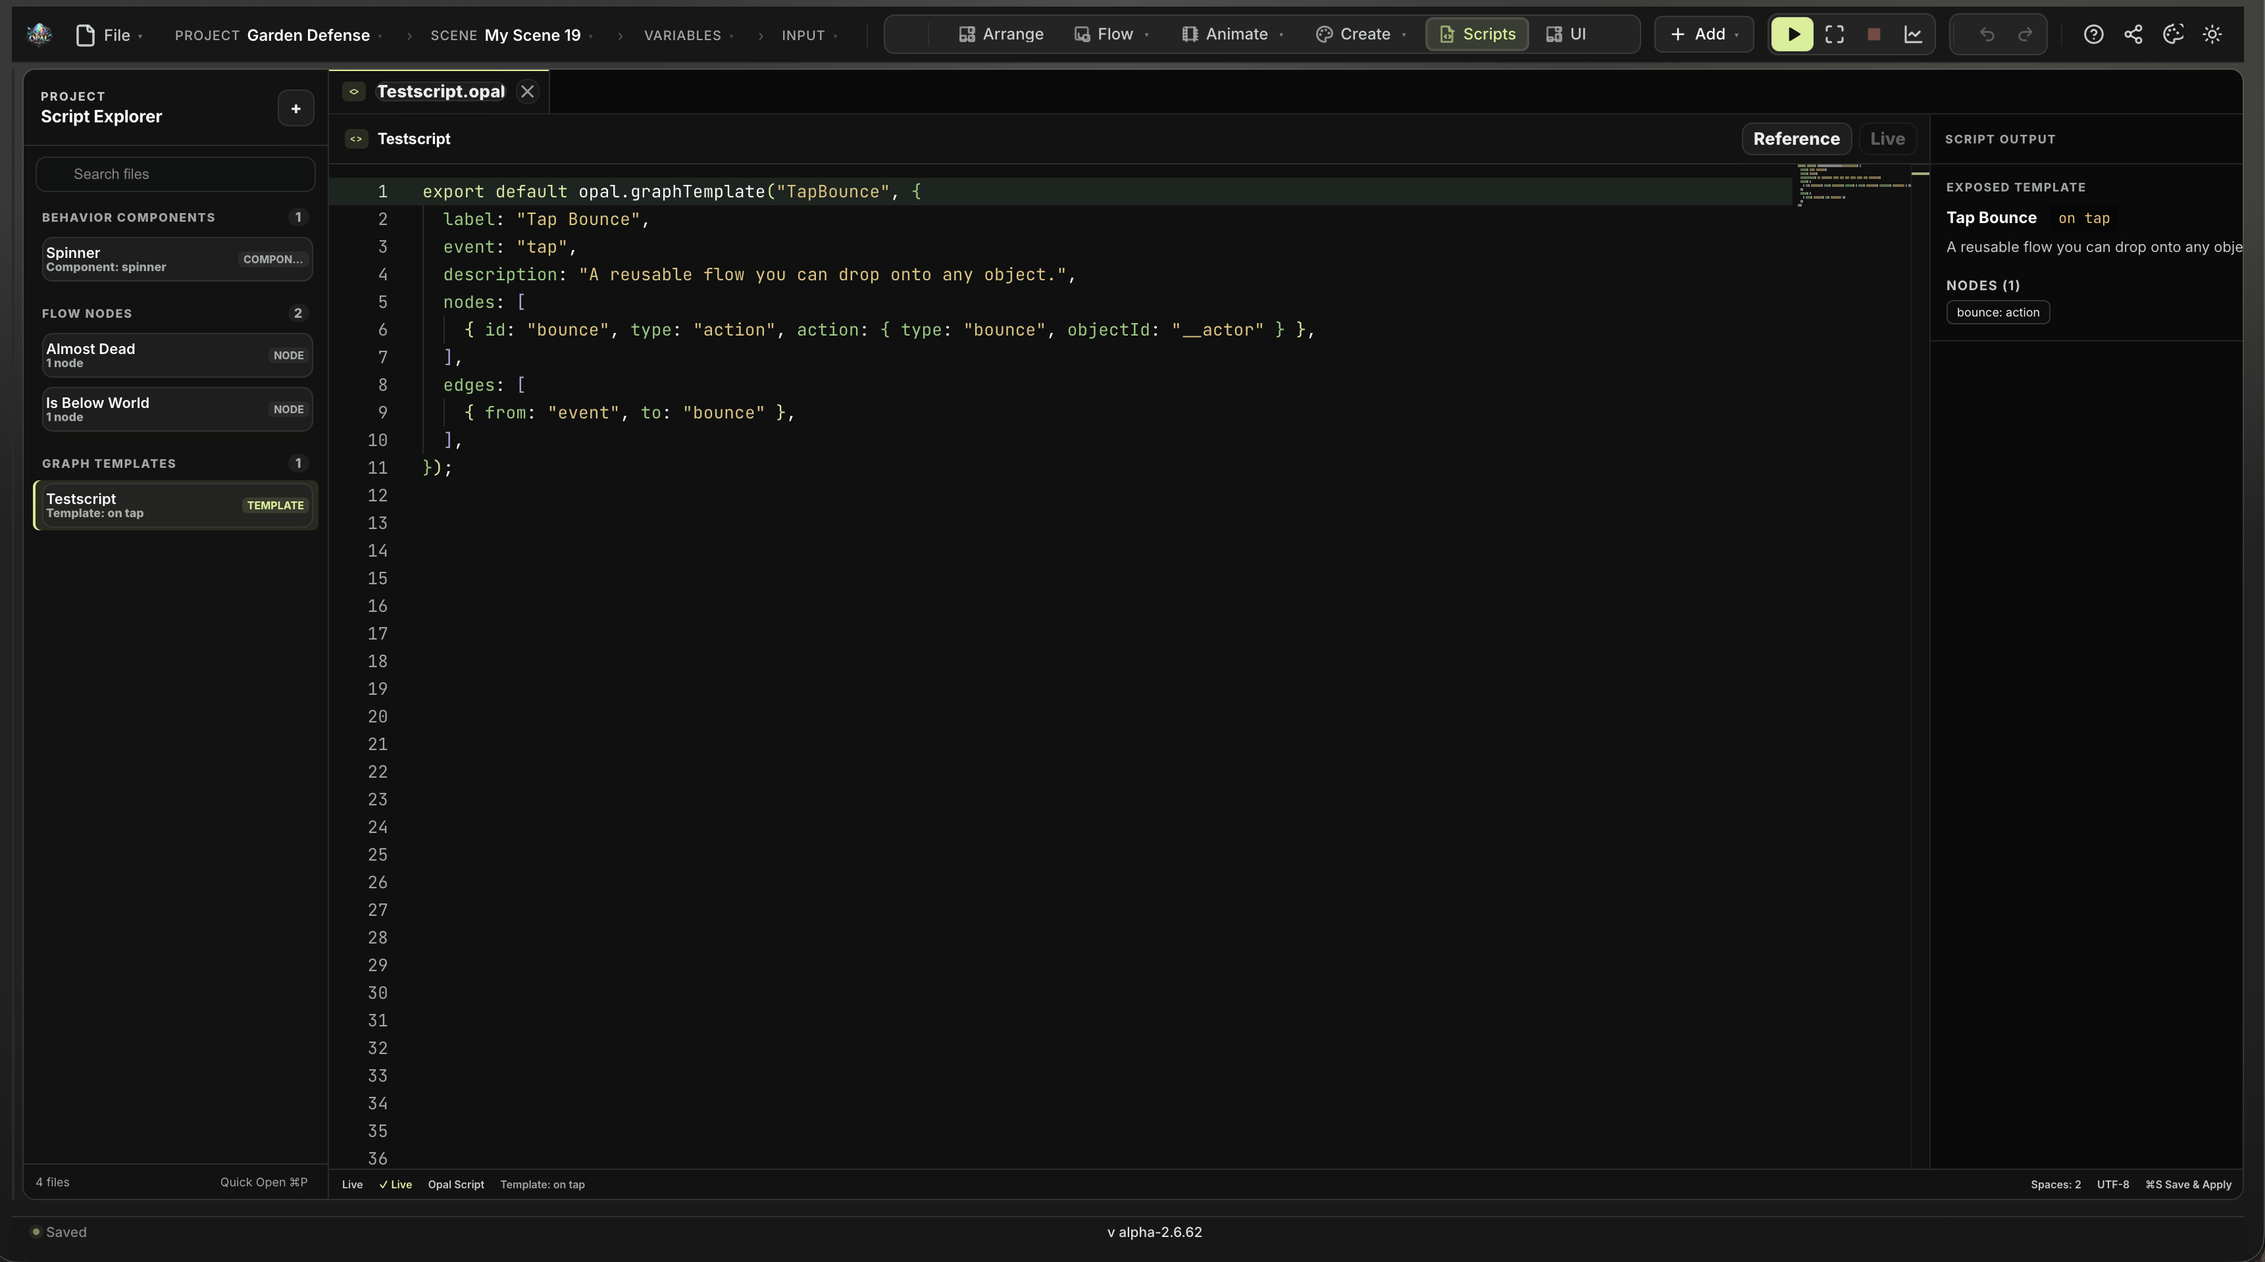Viewport: 2265px width, 1262px height.
Task: Click Quick Open ⌘P in the explorer footer
Action: coord(264,1182)
